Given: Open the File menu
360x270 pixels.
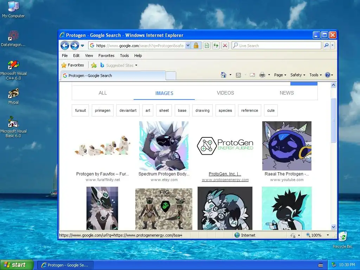Looking at the screenshot, I should click(x=65, y=56).
